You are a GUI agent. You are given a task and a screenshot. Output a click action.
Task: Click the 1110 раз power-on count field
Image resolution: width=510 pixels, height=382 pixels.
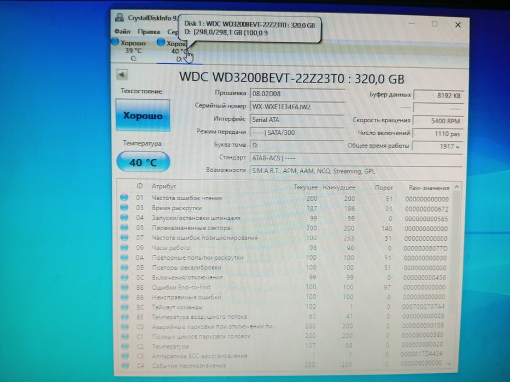(x=438, y=134)
